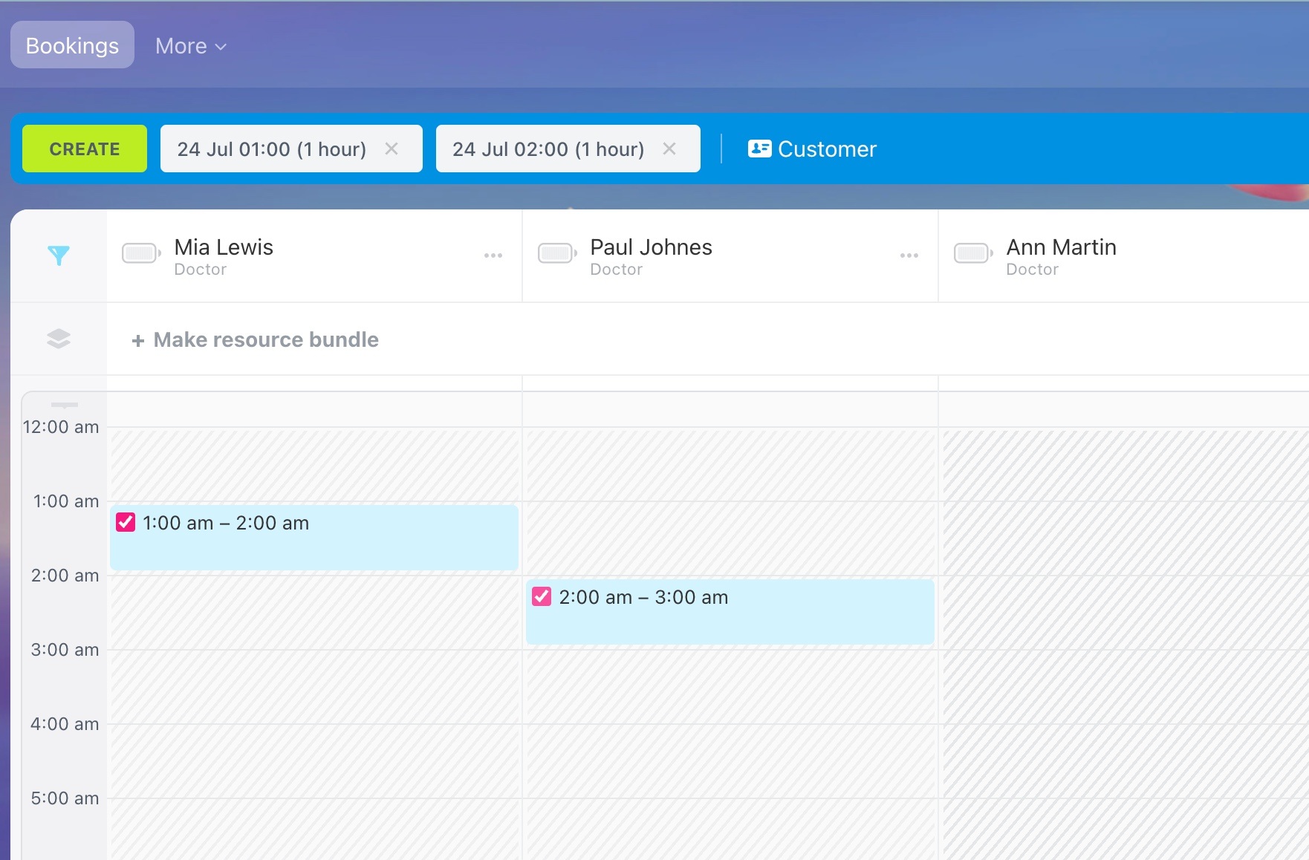Click Make resource bundle link
Viewport: 1309px width, 860px height.
coord(255,340)
